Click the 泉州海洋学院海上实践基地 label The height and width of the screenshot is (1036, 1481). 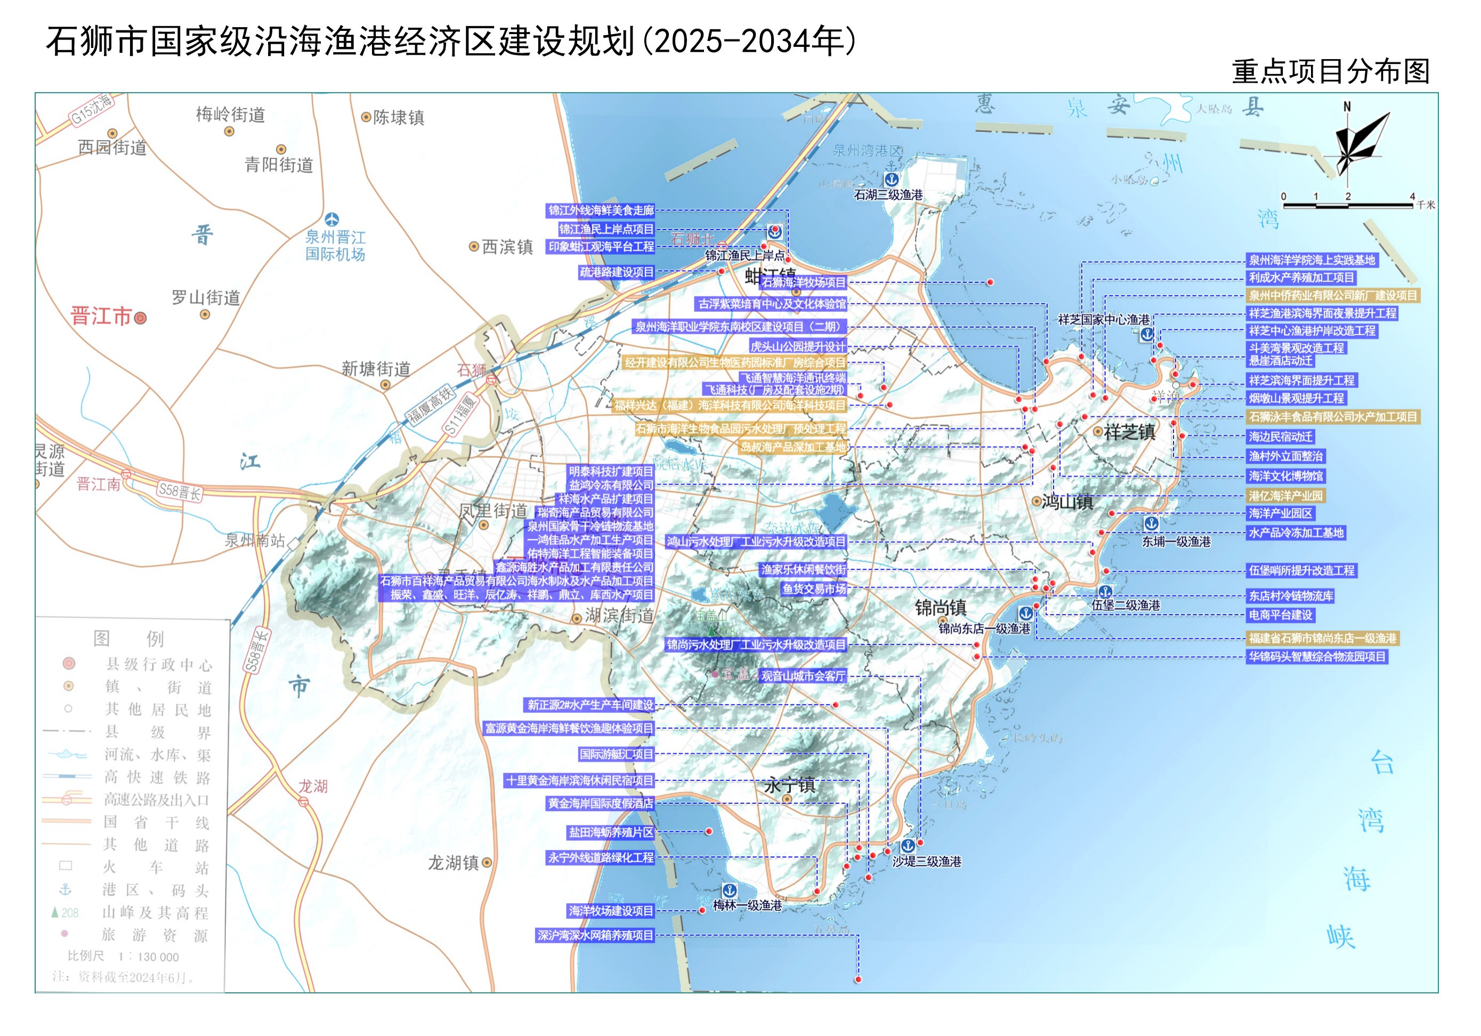tap(1312, 261)
